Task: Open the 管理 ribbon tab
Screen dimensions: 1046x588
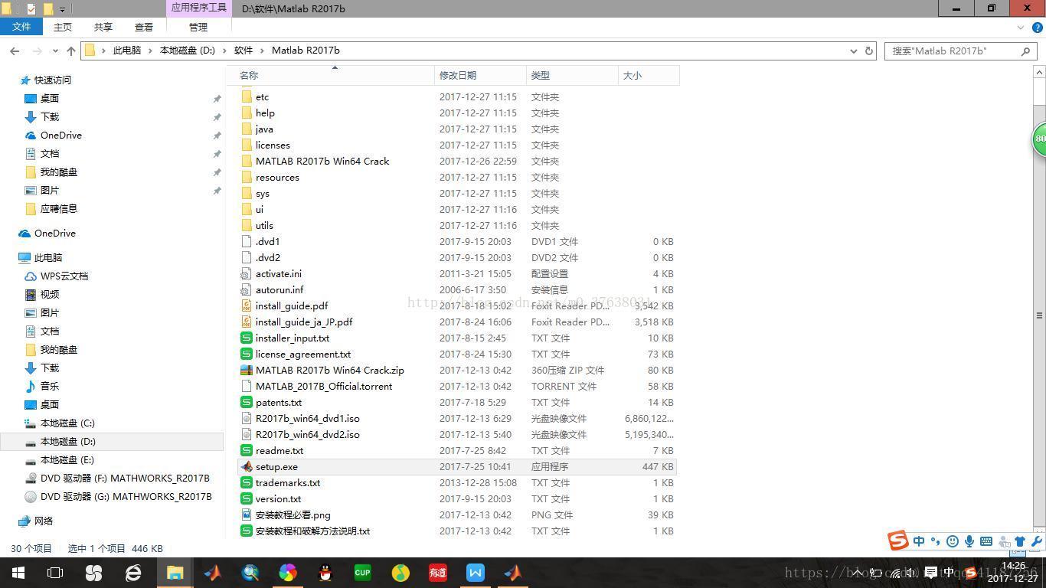Action: click(198, 27)
